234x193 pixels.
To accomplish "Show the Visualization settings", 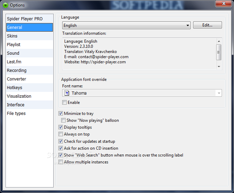I will point(30,96).
